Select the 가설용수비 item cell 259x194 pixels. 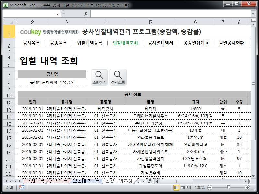(x=150, y=173)
